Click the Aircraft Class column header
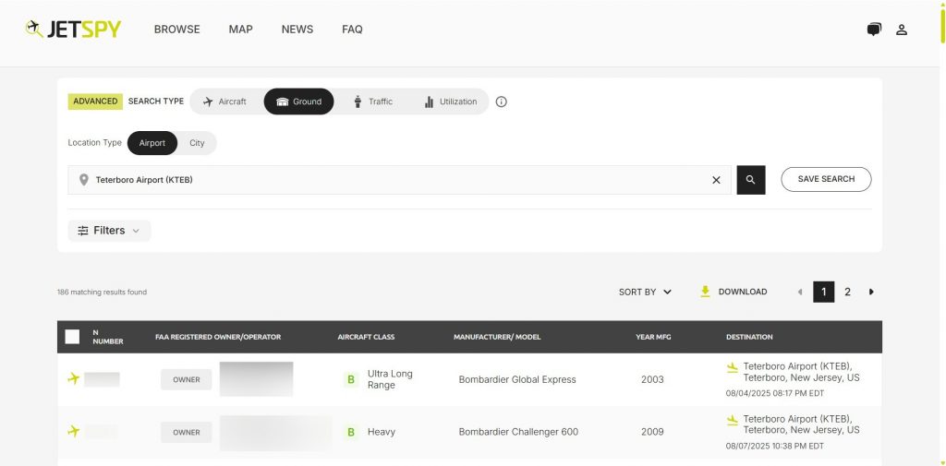The width and height of the screenshot is (946, 466). click(x=366, y=337)
